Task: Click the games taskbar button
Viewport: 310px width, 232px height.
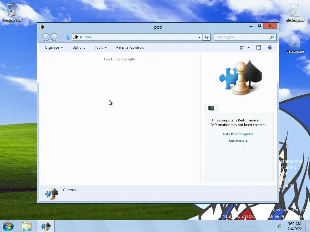Action: click(46, 226)
